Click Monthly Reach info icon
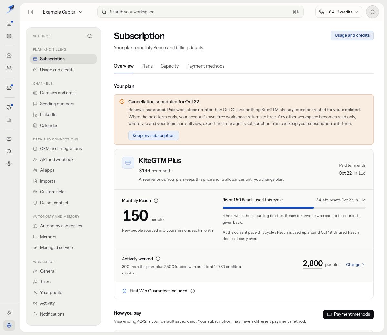Screen dimensions: 387x335 (156, 201)
